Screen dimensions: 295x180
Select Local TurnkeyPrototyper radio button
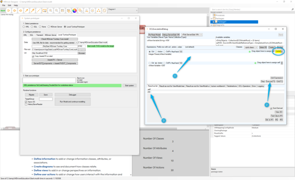[65, 27]
